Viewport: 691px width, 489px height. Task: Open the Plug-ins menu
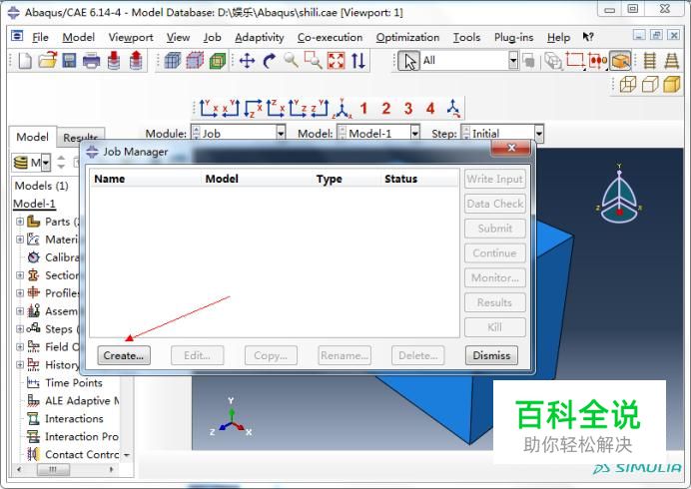tap(514, 38)
